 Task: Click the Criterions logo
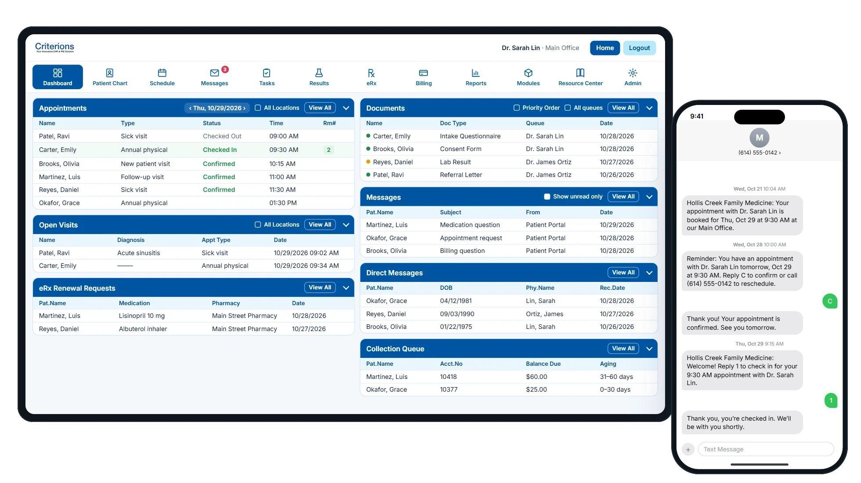tap(54, 47)
